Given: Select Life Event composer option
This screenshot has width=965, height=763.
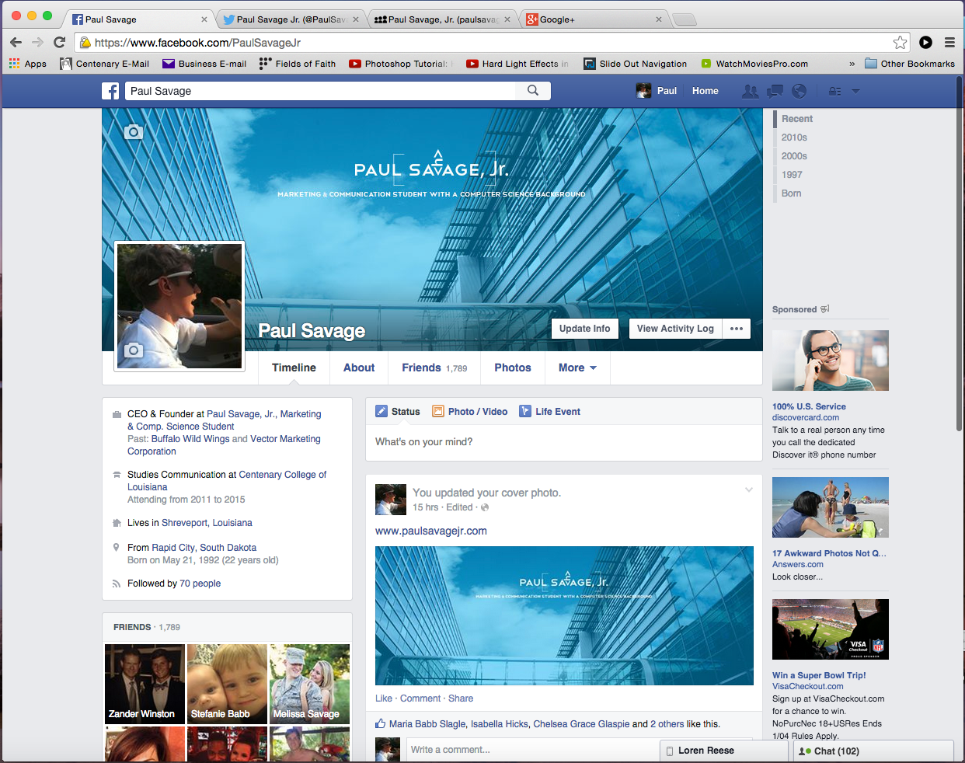Looking at the screenshot, I should (550, 411).
